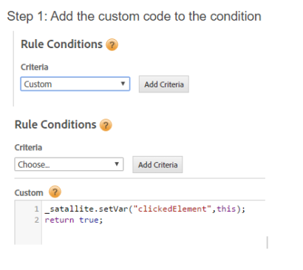This screenshot has height=270, width=303.
Task: Click Criteria label above the Custom dropdown
Action: 35,67
